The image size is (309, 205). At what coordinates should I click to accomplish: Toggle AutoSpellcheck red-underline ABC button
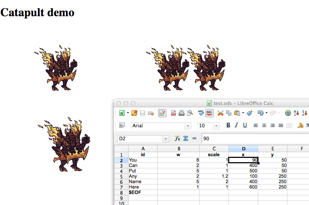tap(209, 113)
